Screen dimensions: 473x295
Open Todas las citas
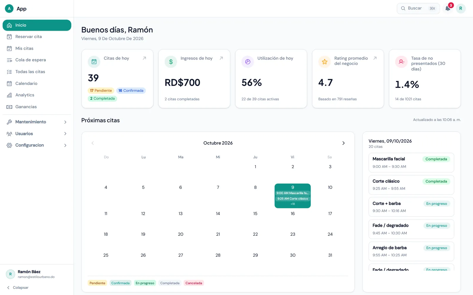(x=37, y=72)
